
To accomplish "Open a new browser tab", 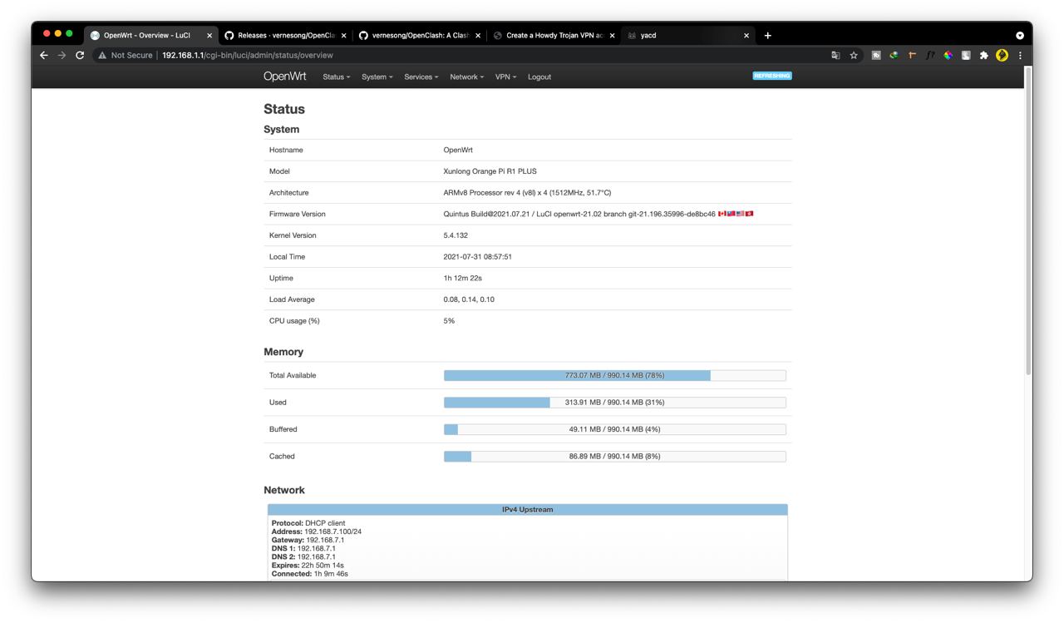I will [767, 36].
